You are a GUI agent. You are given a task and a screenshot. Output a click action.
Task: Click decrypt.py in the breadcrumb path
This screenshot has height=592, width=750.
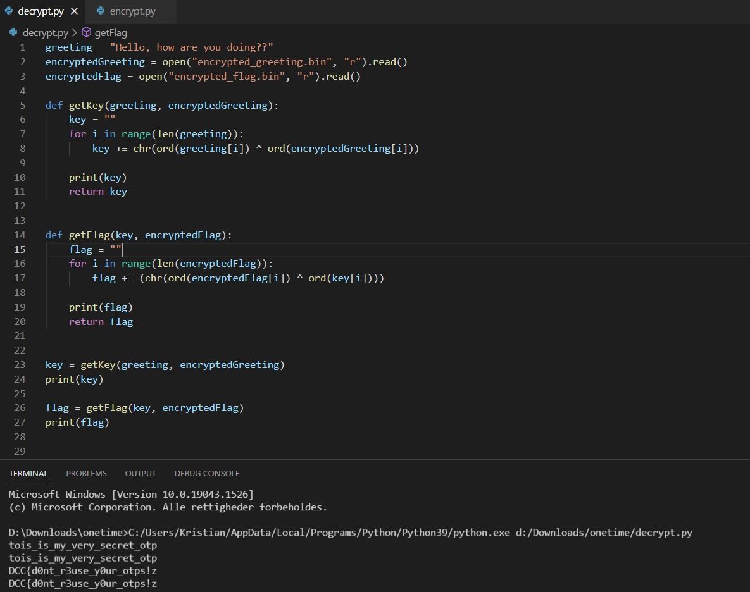tap(46, 32)
